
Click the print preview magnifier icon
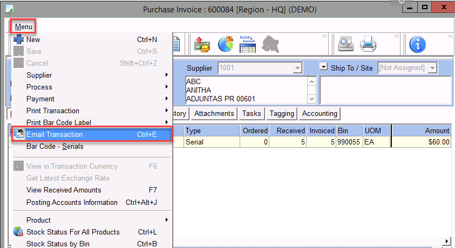click(344, 45)
